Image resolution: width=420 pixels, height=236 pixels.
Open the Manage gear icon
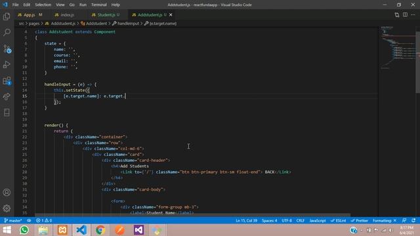[7, 208]
